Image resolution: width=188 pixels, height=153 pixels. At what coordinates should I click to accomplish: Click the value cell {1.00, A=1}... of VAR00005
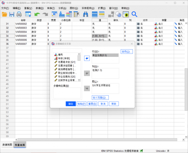[x=100, y=36]
